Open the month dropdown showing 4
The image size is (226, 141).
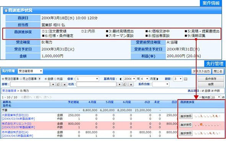(x=144, y=79)
